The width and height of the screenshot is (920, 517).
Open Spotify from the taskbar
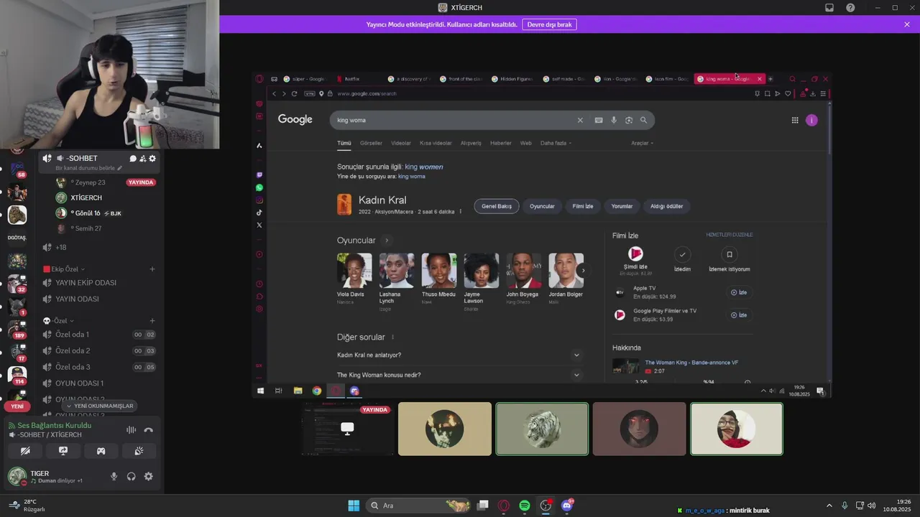pos(525,506)
